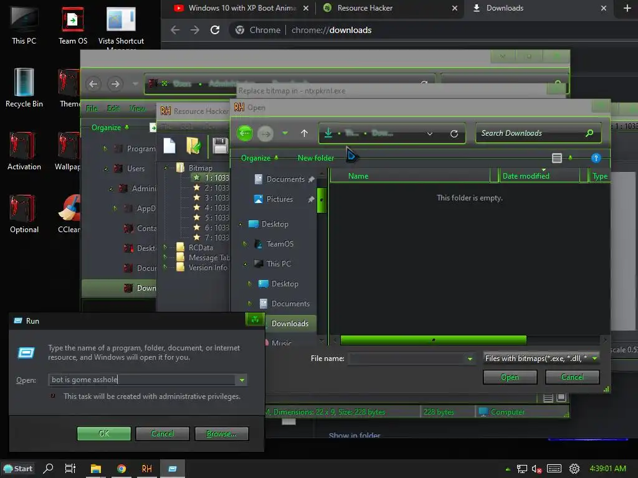Click the File name input field
Screen dimensions: 638x478
[407, 358]
